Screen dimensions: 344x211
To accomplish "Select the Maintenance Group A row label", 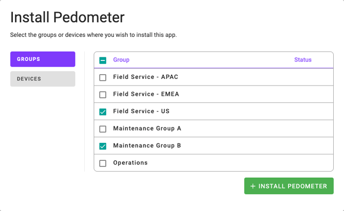I will click(x=147, y=128).
